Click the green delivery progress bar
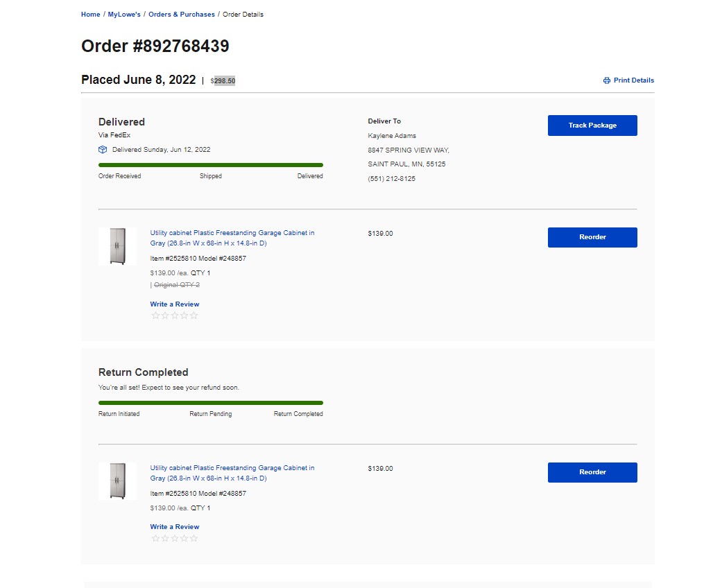This screenshot has width=704, height=588. point(211,165)
